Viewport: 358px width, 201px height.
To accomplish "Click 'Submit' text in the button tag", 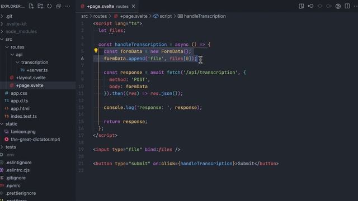I will click(x=246, y=164).
